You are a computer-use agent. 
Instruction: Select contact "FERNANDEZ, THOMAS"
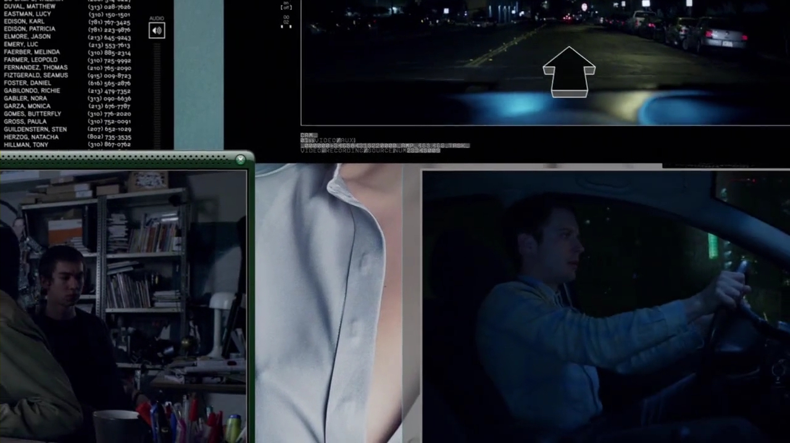coord(36,67)
